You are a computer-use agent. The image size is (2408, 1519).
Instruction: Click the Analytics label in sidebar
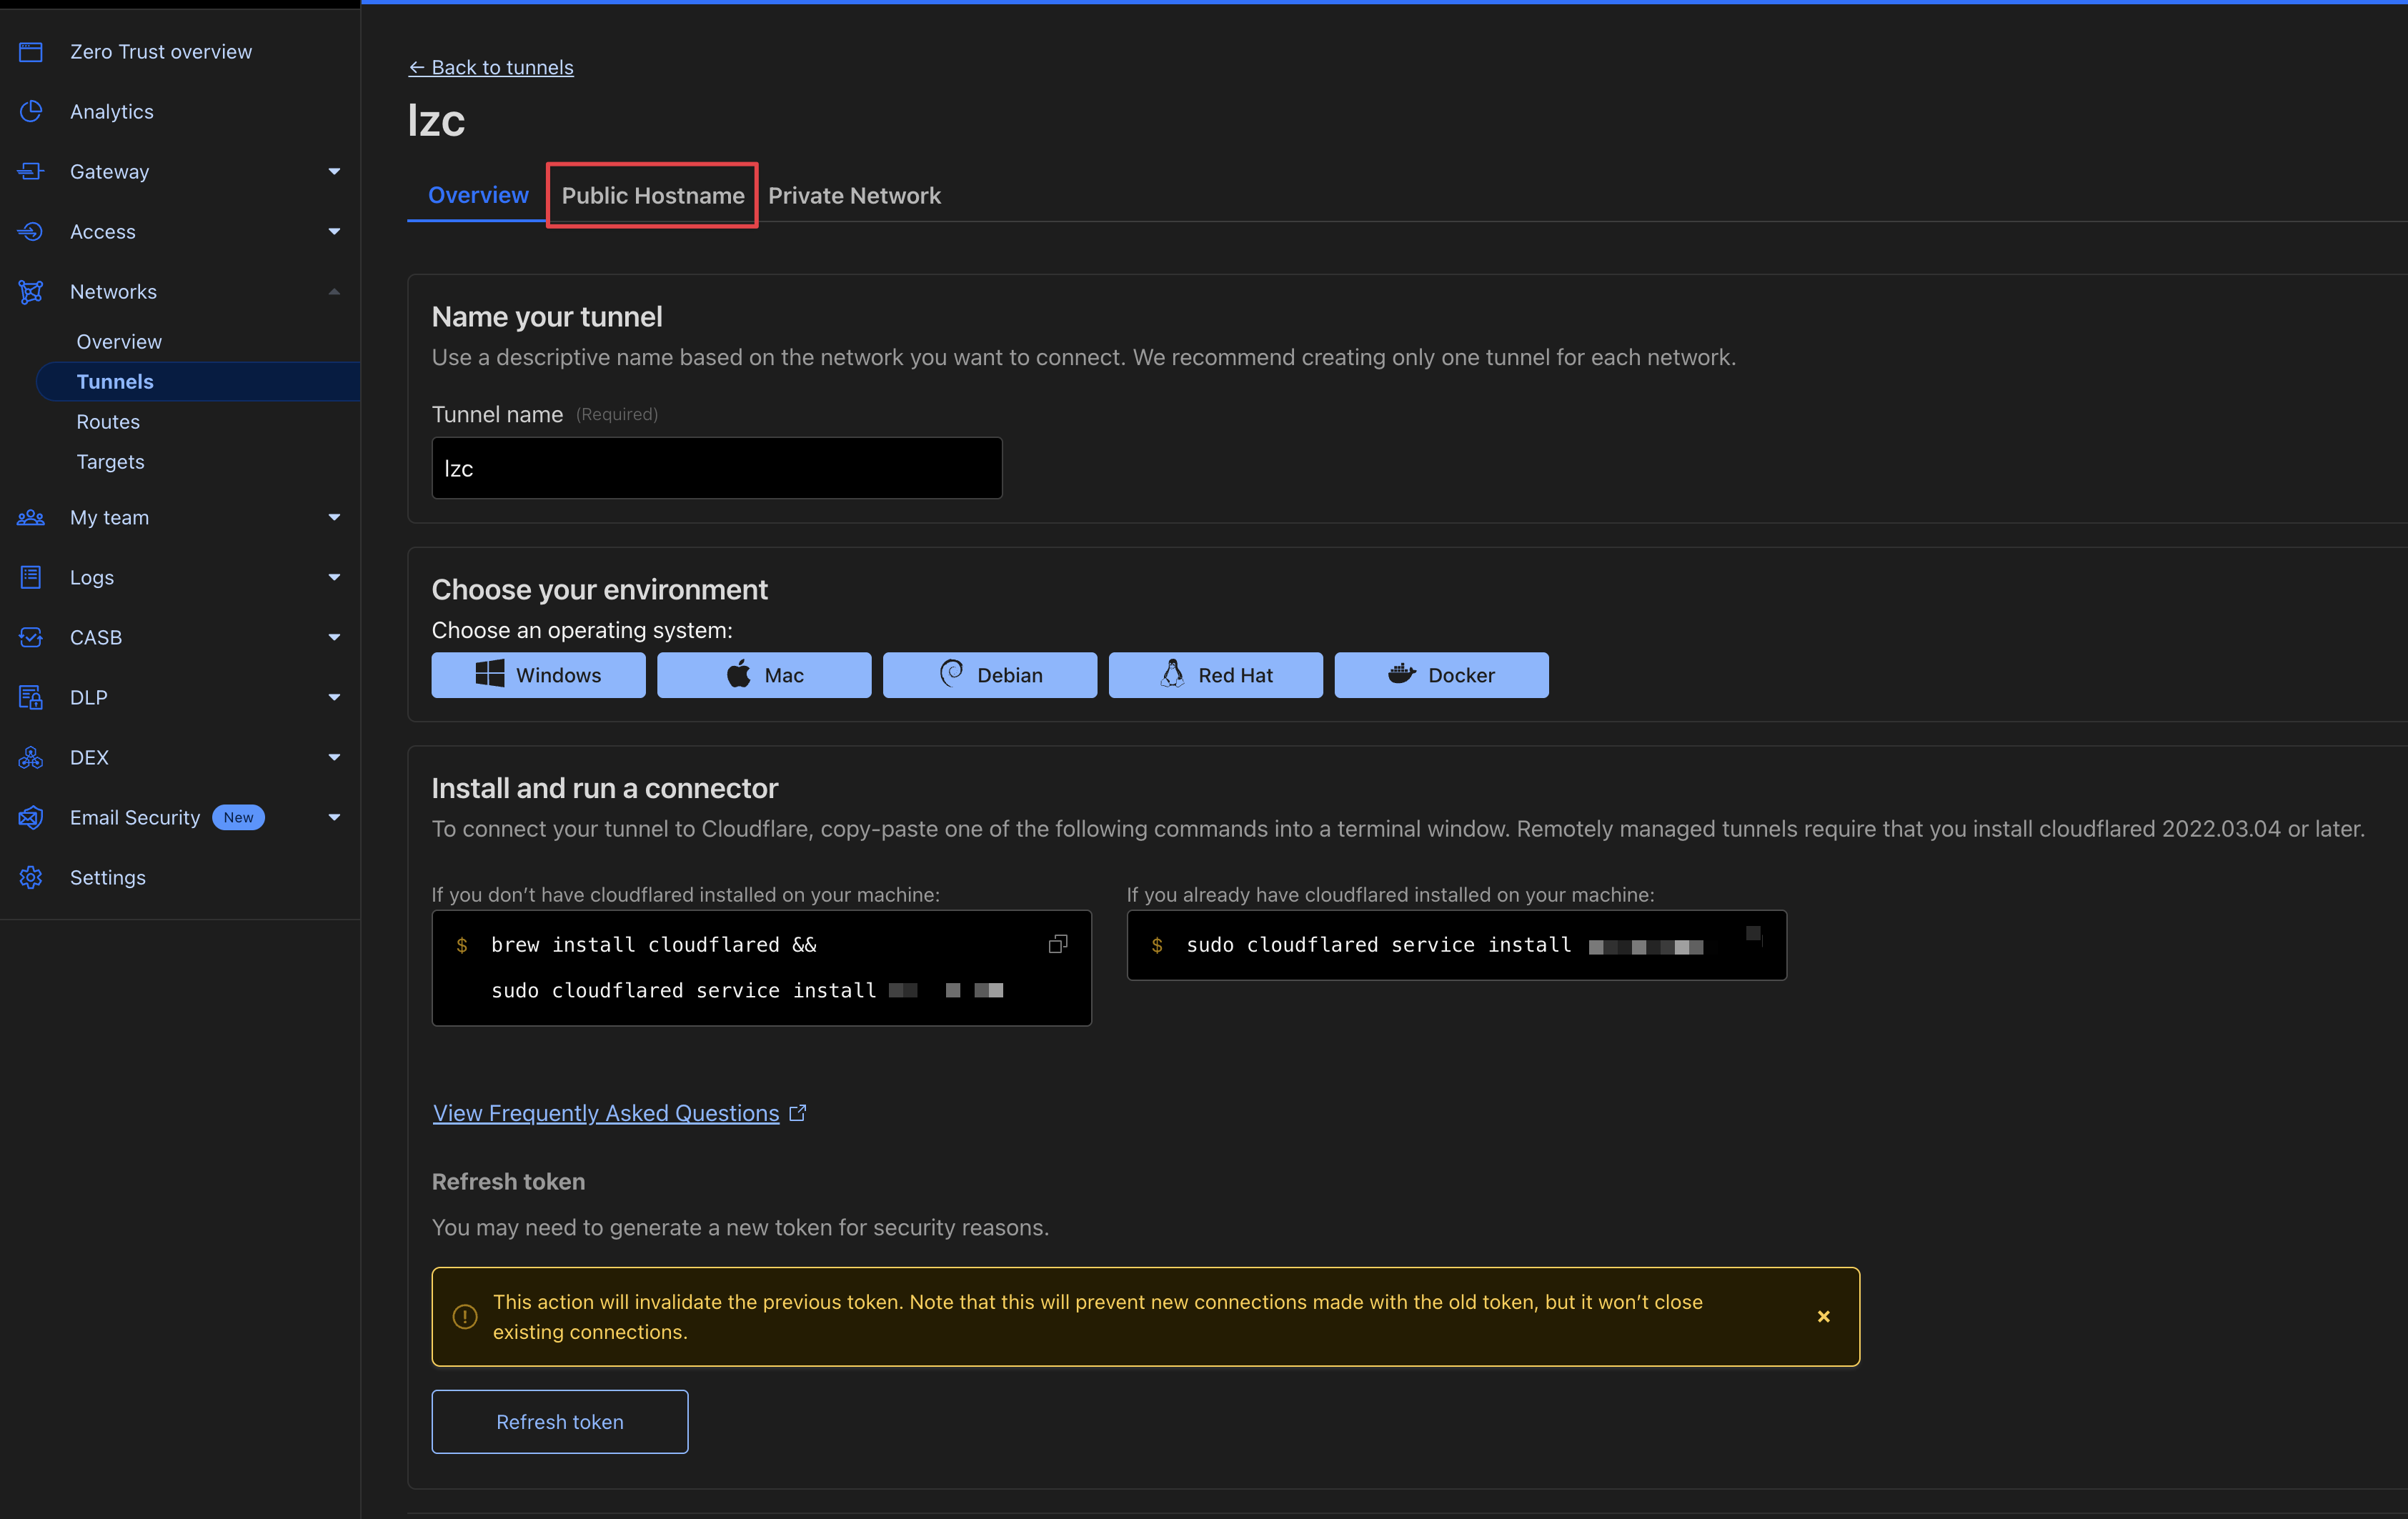[112, 112]
